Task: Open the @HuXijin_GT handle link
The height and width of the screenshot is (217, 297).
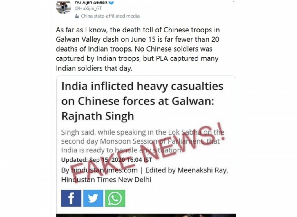Action: 88,8
